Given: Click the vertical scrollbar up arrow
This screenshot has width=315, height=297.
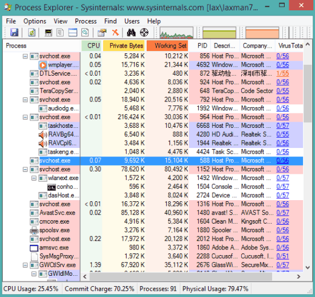Looking at the screenshot, I should coord(308,45).
